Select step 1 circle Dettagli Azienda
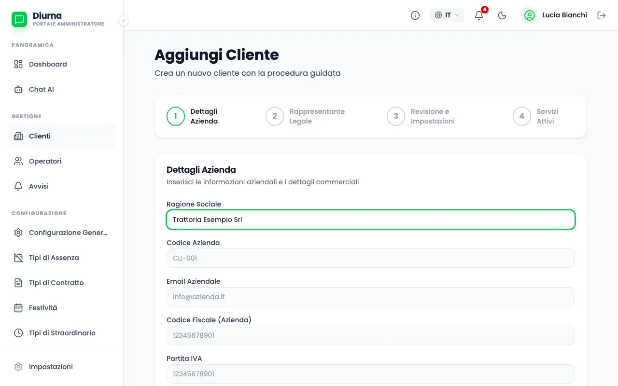 coord(176,116)
